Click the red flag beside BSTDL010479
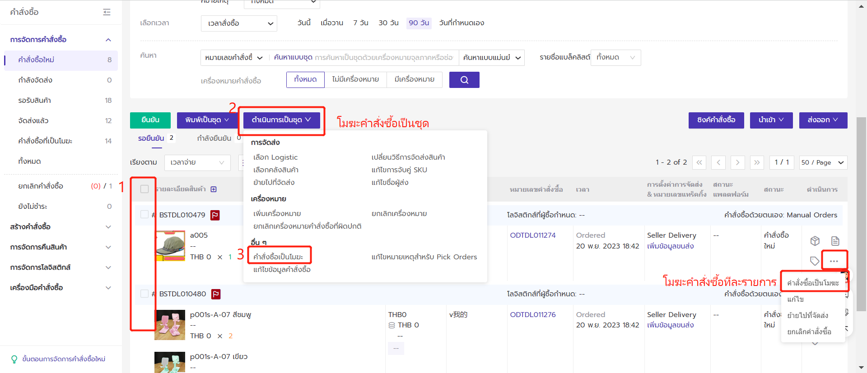The width and height of the screenshot is (867, 373). [215, 215]
